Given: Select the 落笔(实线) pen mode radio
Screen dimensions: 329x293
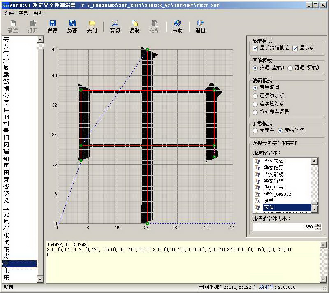Looking at the screenshot, I should (290, 68).
